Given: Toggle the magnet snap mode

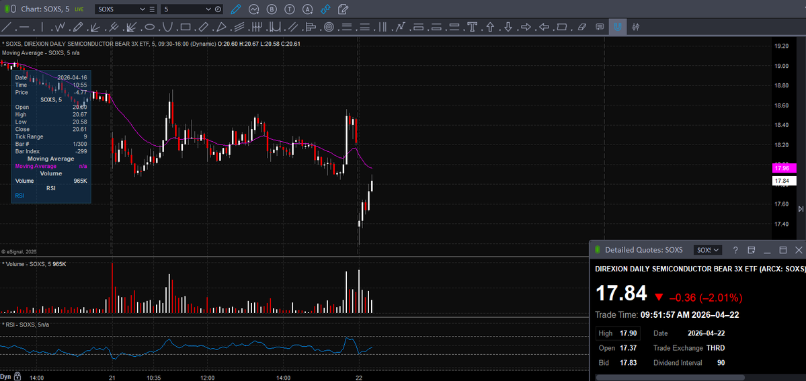Looking at the screenshot, I should tap(617, 27).
